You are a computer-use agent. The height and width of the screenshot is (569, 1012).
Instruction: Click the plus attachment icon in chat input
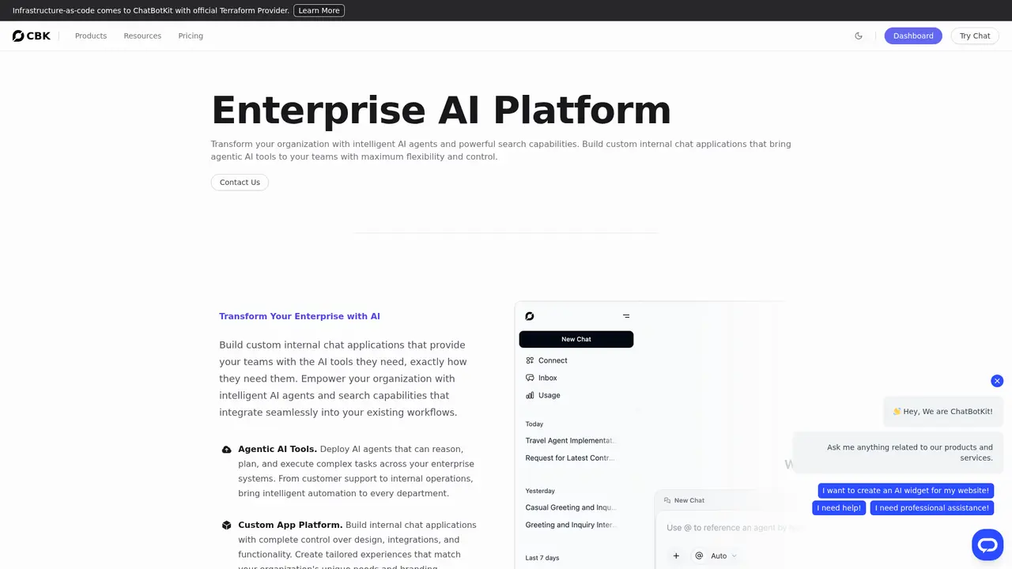point(676,556)
